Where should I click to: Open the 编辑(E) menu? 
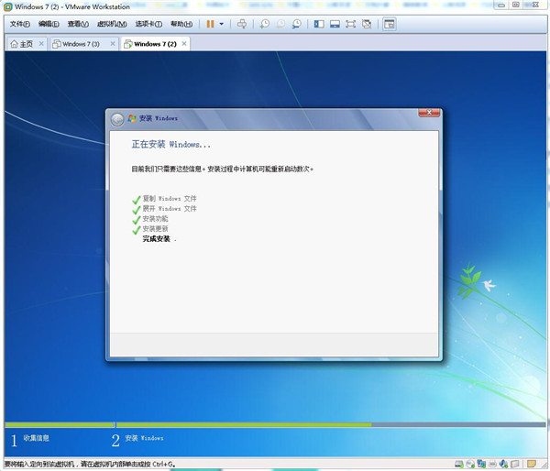[x=49, y=24]
